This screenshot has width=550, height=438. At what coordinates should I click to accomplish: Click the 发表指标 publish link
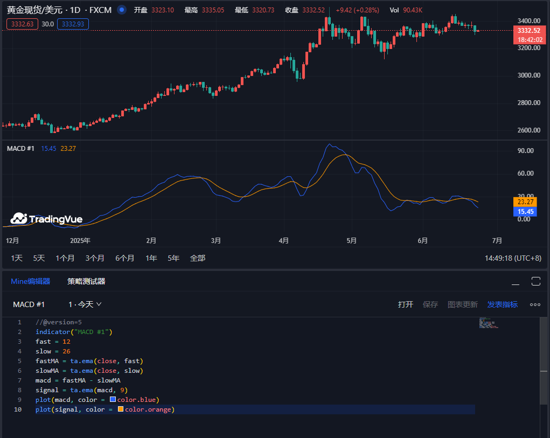[502, 304]
